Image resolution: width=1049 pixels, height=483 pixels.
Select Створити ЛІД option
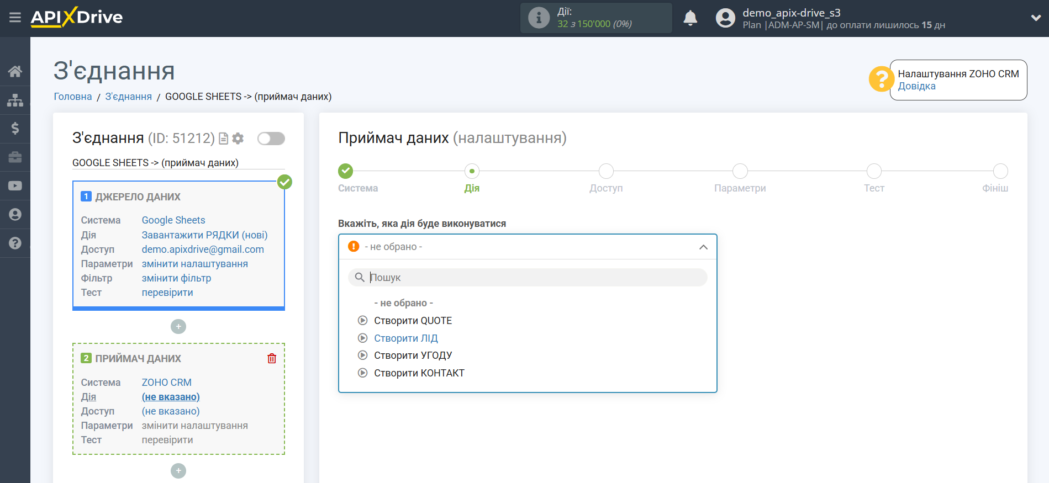pyautogui.click(x=405, y=338)
